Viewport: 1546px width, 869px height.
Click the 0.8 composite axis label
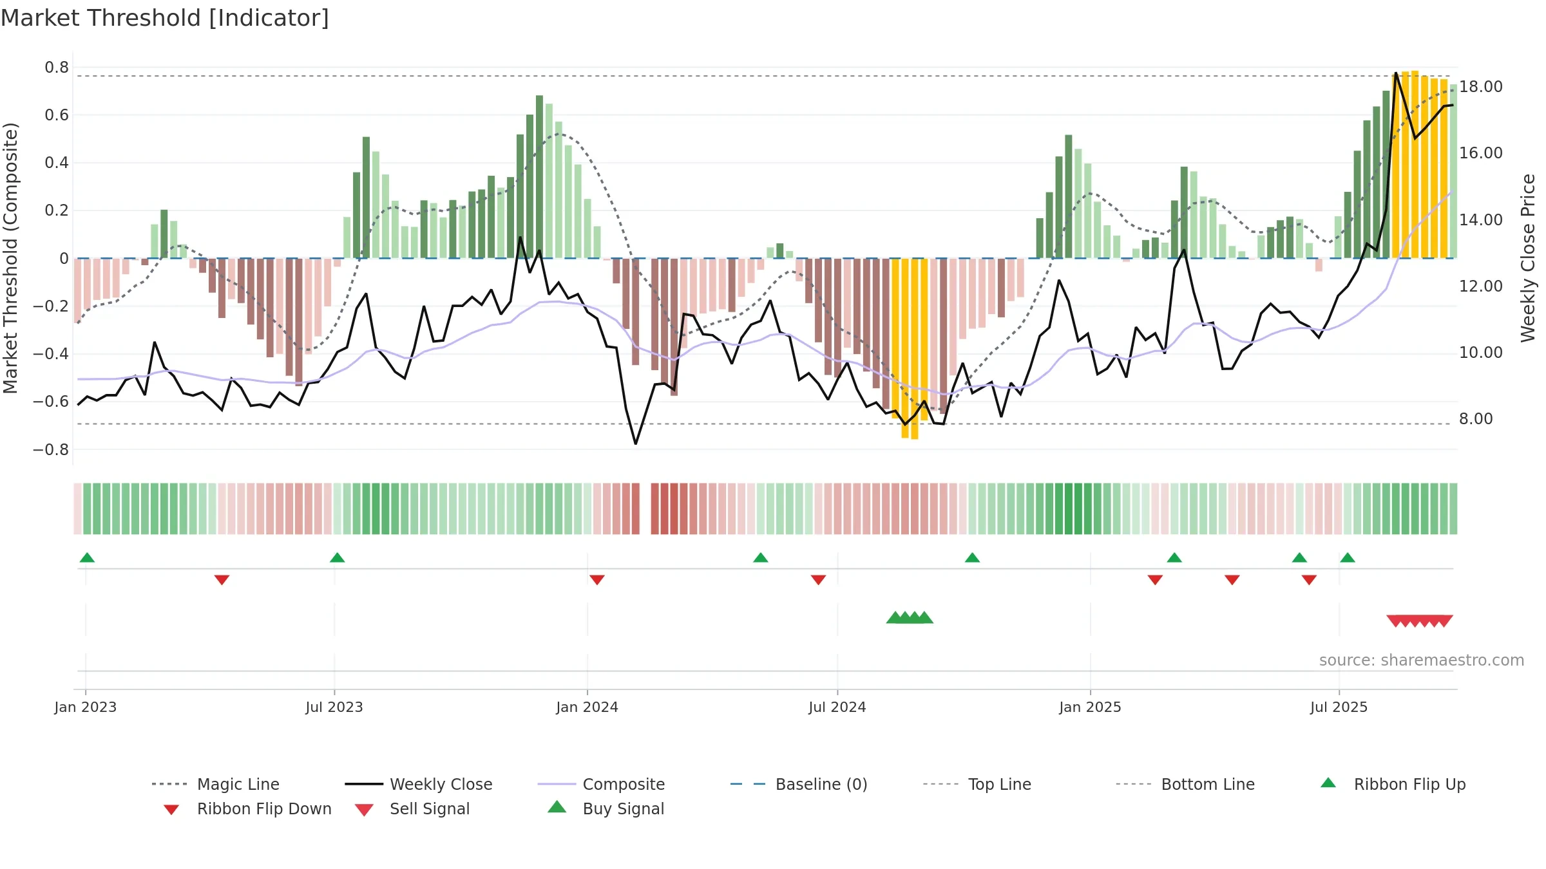[57, 68]
